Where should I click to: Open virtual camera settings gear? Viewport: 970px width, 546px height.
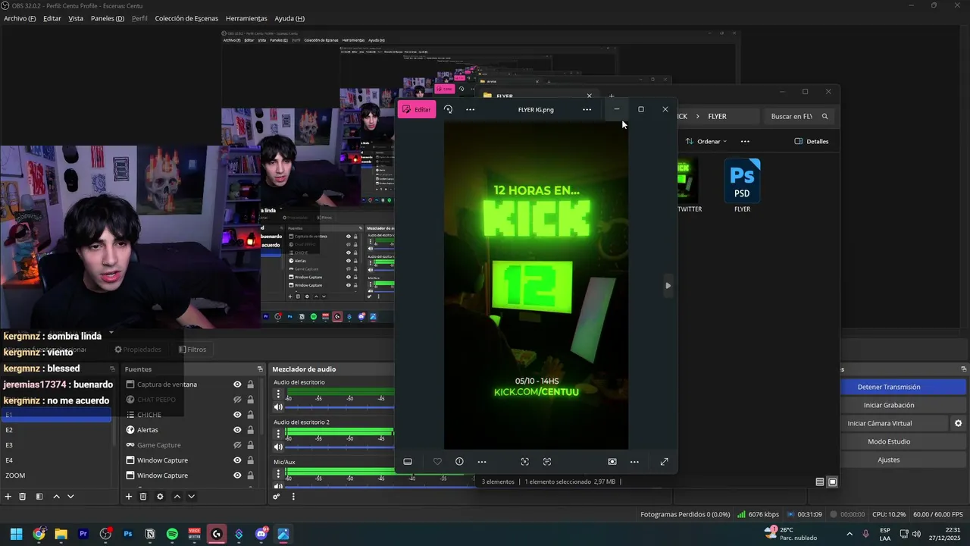pos(958,423)
